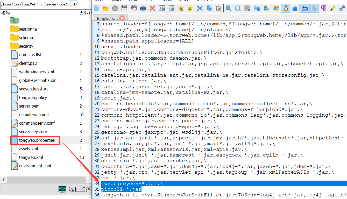Toggle the edit mode pencil-page icon

pyautogui.click(x=314, y=9)
